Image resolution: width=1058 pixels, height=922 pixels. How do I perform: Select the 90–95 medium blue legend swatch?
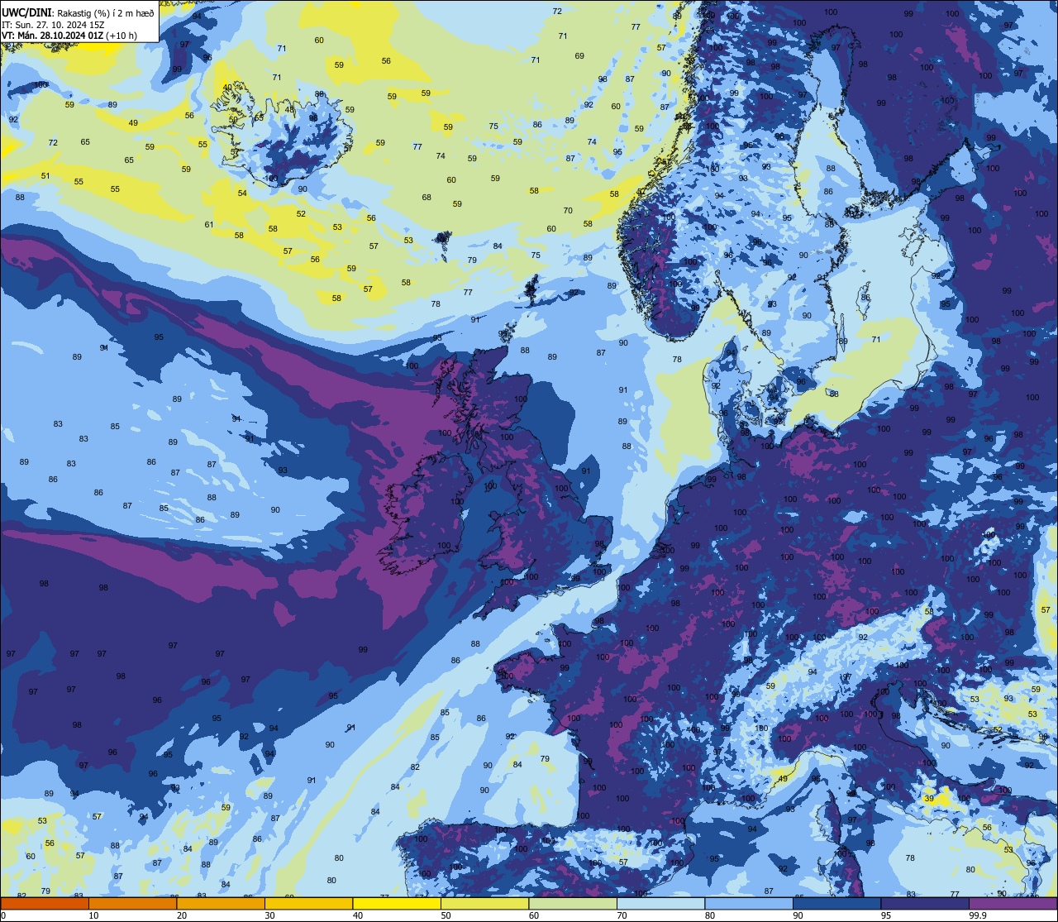836,904
